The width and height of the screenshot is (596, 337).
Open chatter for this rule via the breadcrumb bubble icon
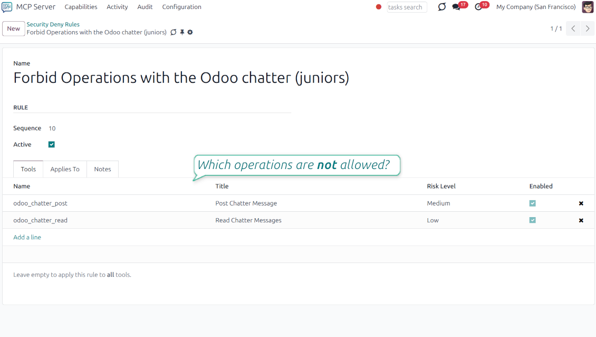coord(174,32)
